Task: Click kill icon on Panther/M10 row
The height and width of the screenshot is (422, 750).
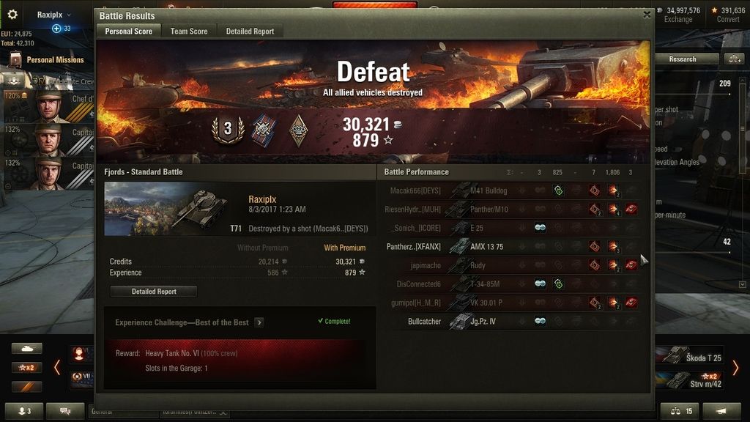Action: click(631, 209)
